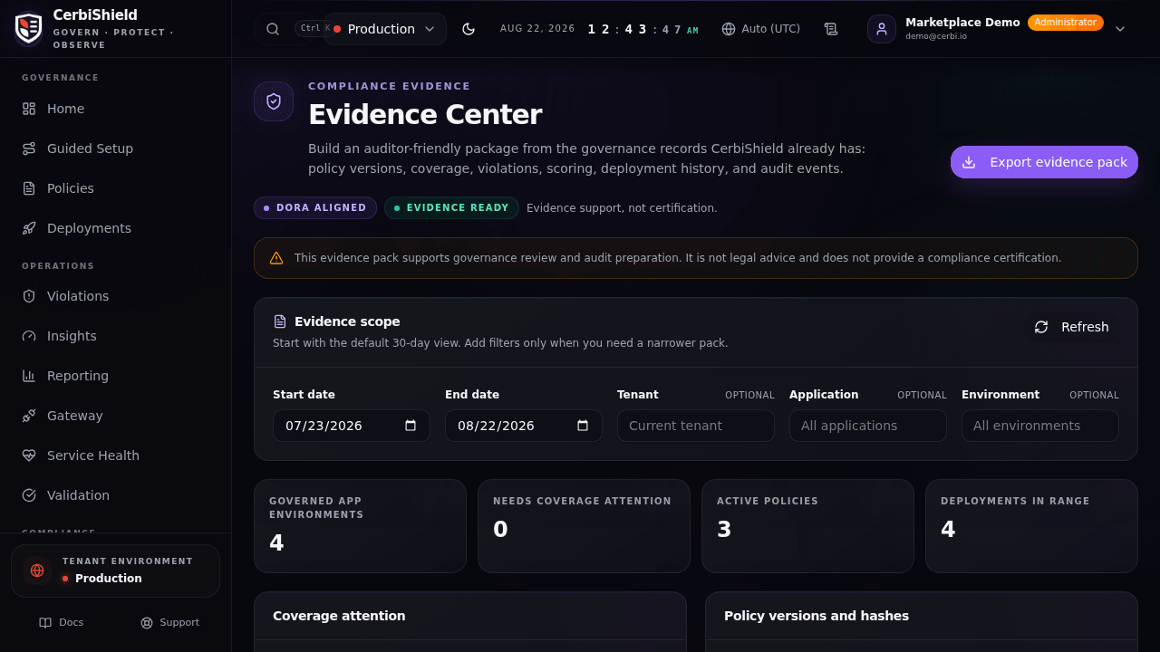Click the Docs book icon

point(45,622)
